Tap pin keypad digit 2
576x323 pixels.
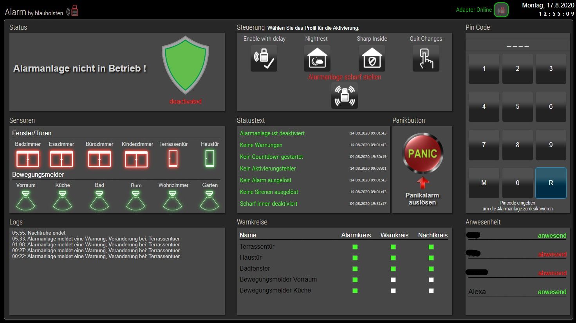(x=518, y=68)
